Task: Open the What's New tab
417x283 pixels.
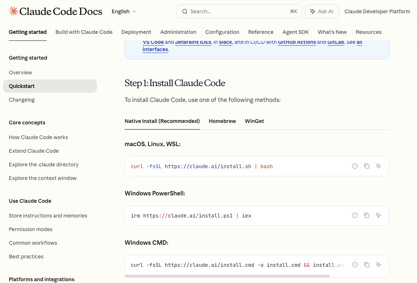Action: 332,32
